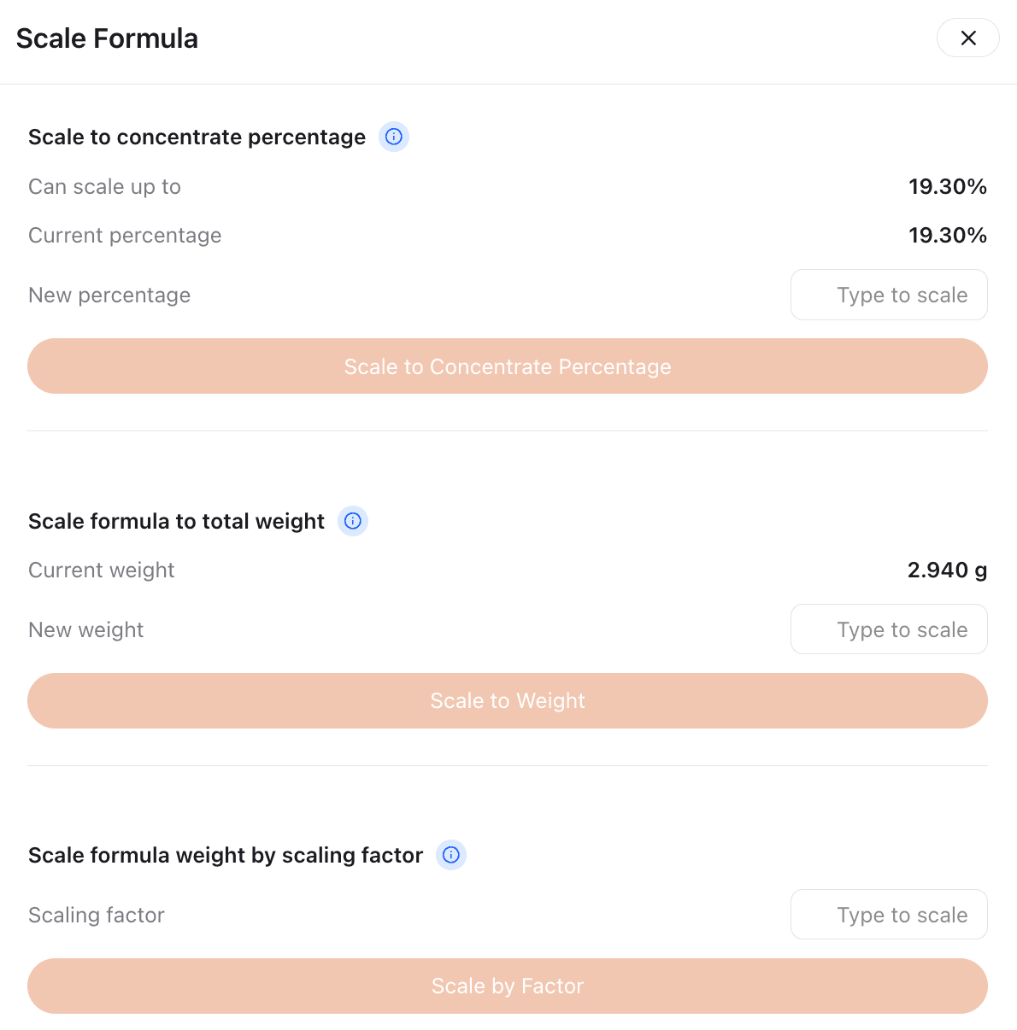
Task: Apply Scale by Factor button
Action: point(508,986)
